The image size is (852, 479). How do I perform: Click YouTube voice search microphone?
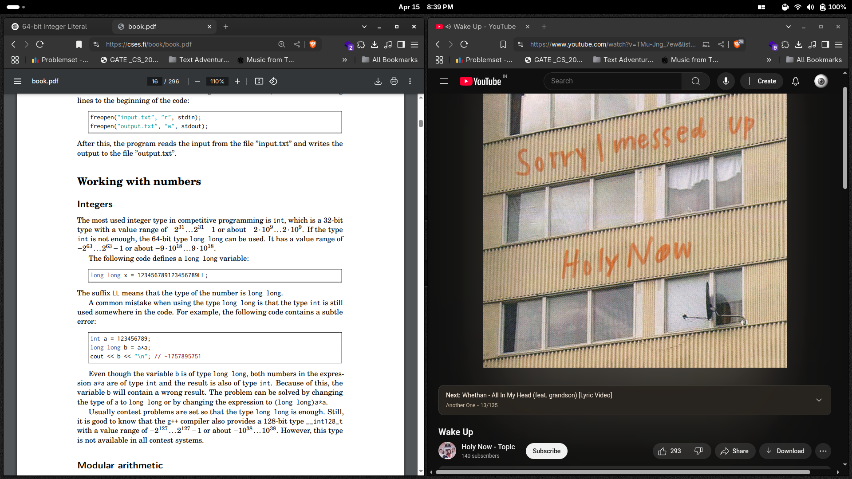click(726, 81)
